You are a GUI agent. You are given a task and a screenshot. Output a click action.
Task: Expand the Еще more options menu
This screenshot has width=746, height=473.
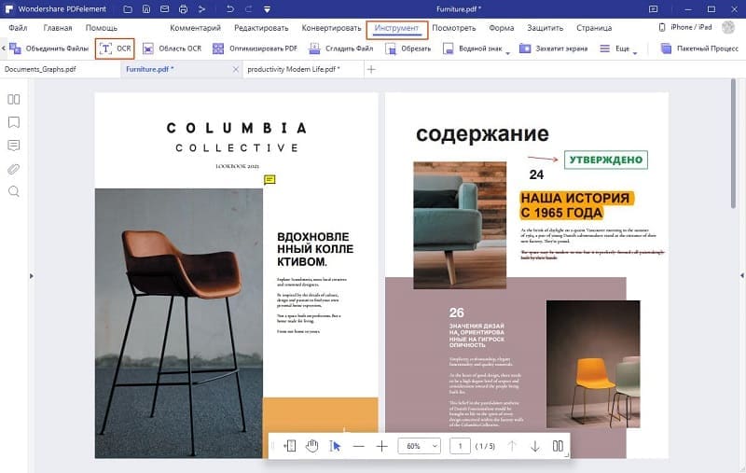click(x=618, y=49)
